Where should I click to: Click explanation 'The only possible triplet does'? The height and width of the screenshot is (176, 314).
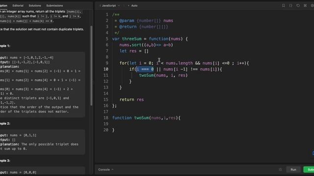(x=50, y=144)
